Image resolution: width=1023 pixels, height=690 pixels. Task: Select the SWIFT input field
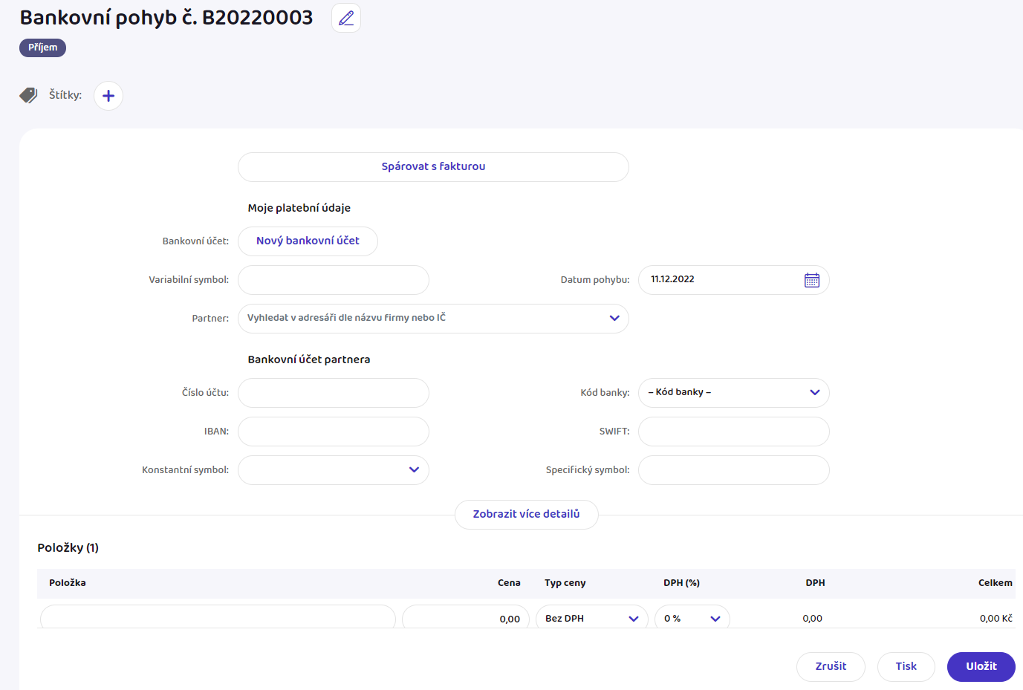[734, 432]
